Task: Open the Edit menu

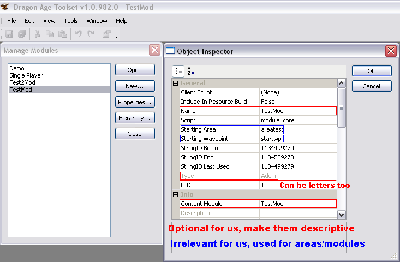Action: click(29, 21)
